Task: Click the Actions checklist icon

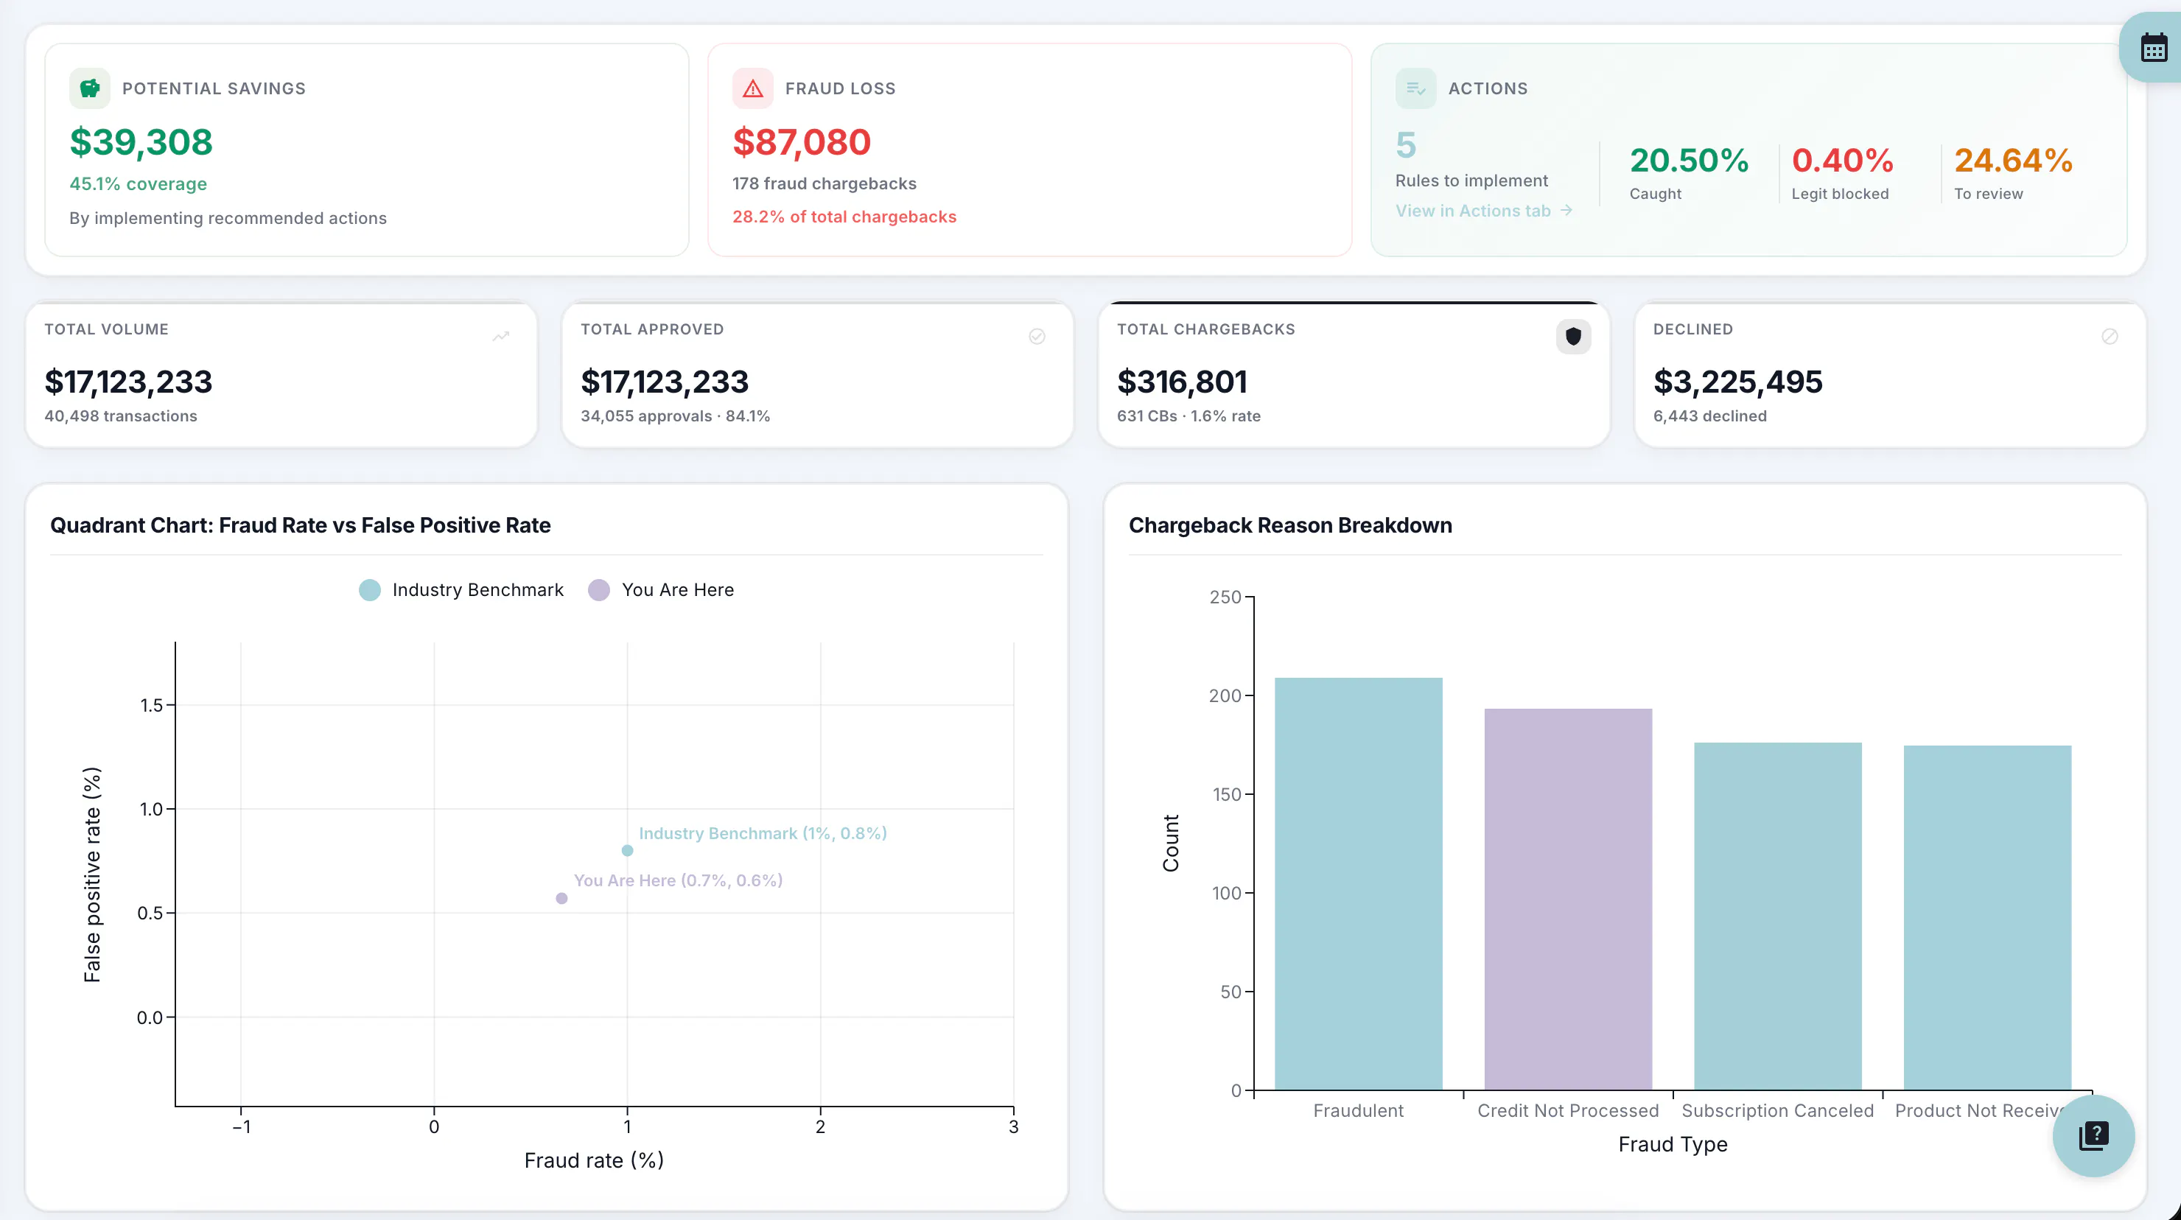Action: tap(1415, 88)
